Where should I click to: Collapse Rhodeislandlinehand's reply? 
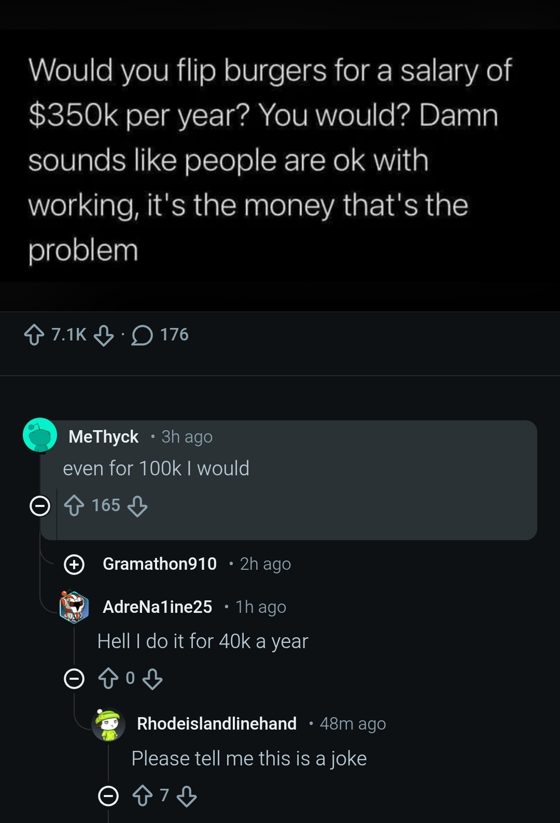108,795
